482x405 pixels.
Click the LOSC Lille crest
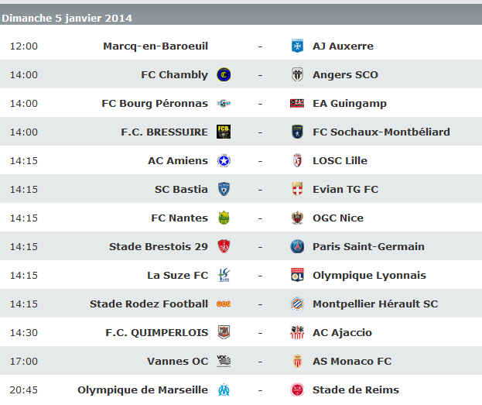(x=297, y=160)
